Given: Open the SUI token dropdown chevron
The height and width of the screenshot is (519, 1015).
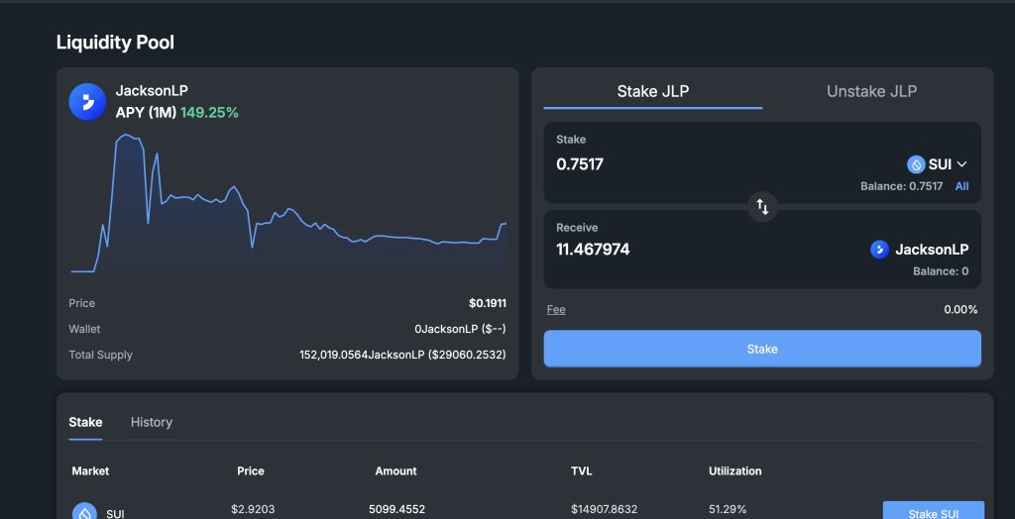Looking at the screenshot, I should click(x=961, y=164).
